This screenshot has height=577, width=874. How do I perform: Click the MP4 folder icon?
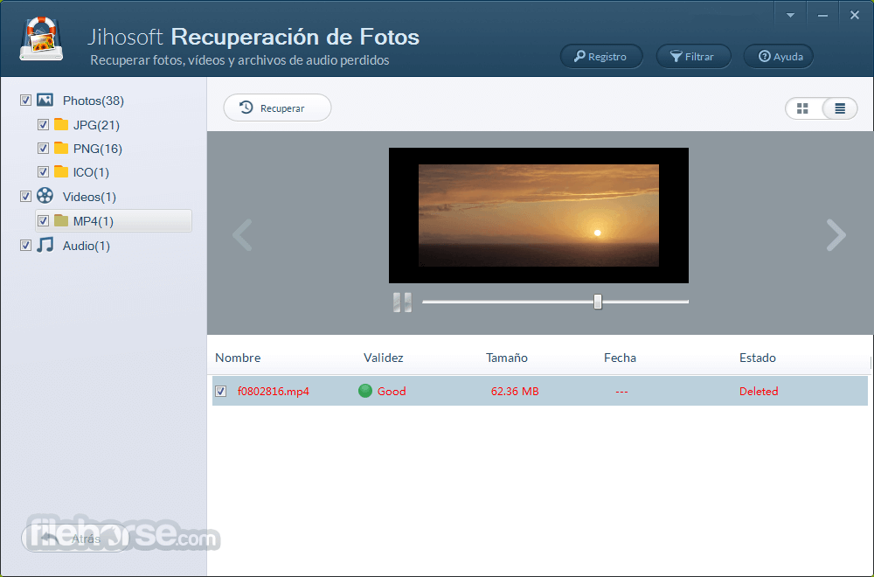point(61,220)
